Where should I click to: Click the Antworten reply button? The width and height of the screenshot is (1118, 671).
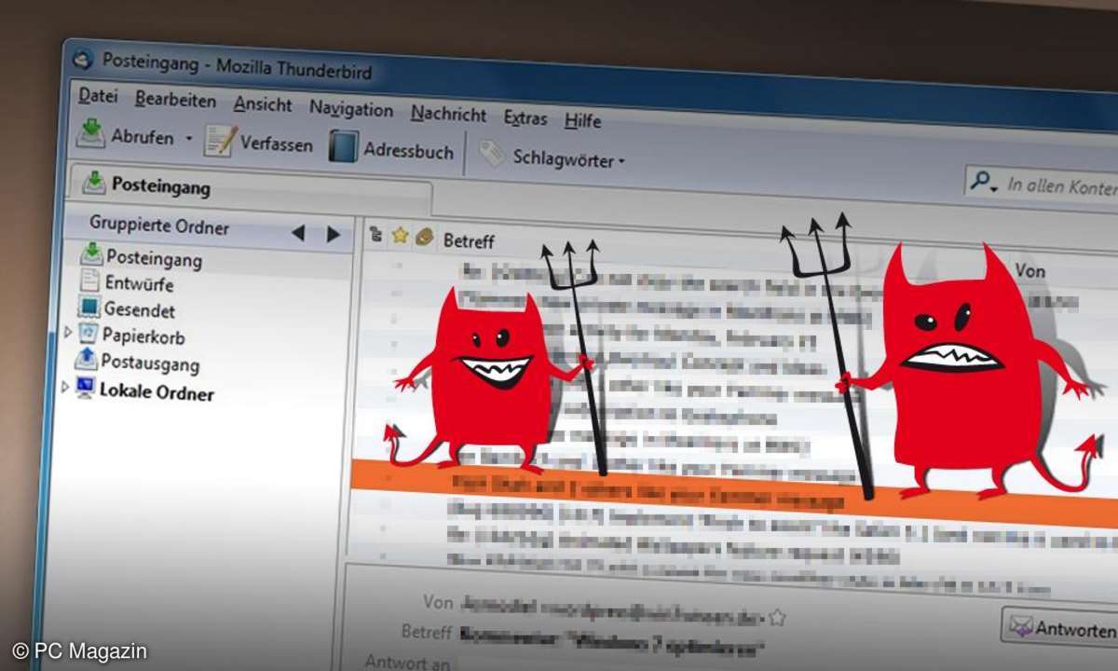[1062, 626]
